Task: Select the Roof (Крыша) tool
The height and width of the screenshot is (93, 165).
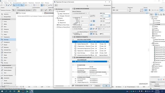Action: pyautogui.click(x=5, y=45)
